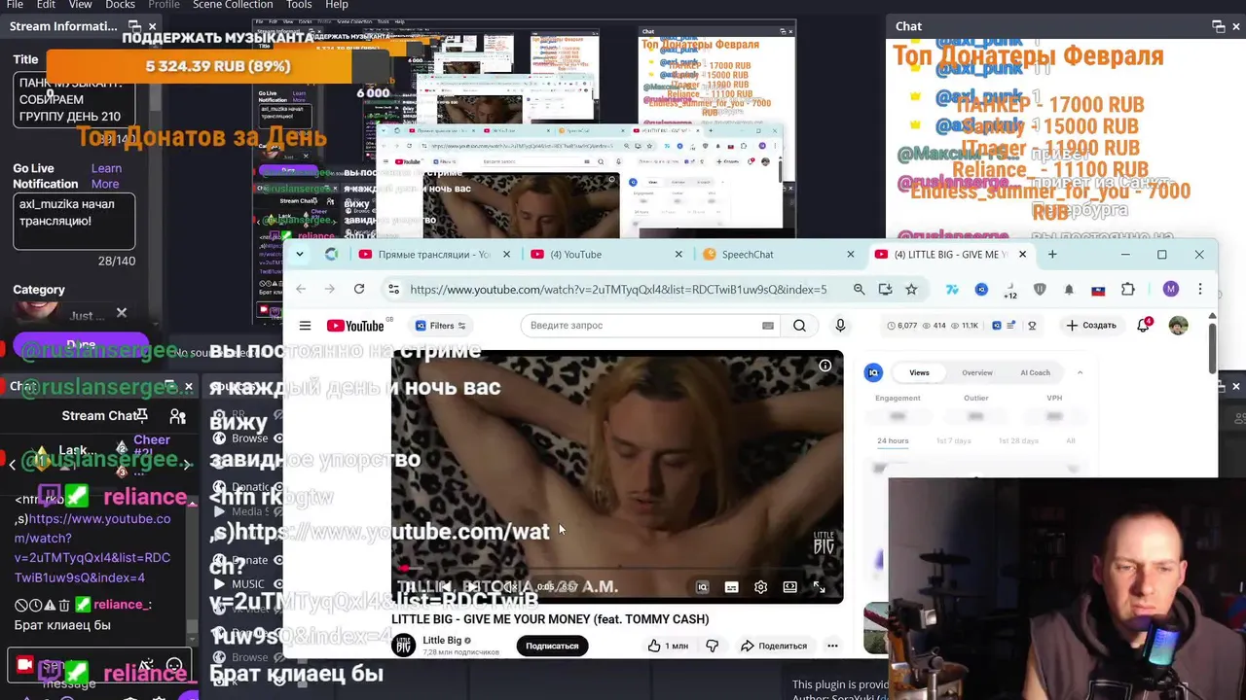Open the chat emoji picker
The width and height of the screenshot is (1246, 700).
point(174,667)
